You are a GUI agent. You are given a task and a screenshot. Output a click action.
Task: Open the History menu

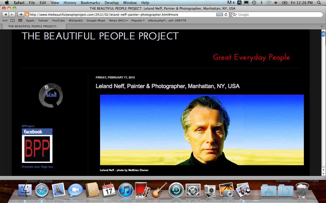pos(70,3)
